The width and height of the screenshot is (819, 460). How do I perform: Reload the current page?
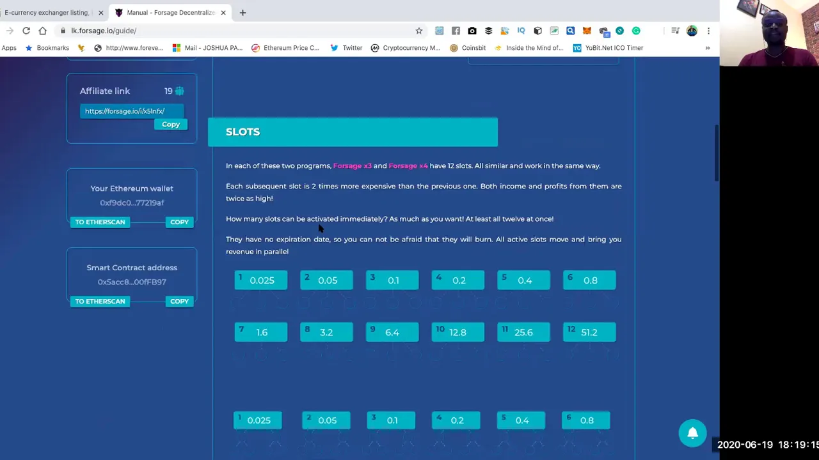click(26, 31)
